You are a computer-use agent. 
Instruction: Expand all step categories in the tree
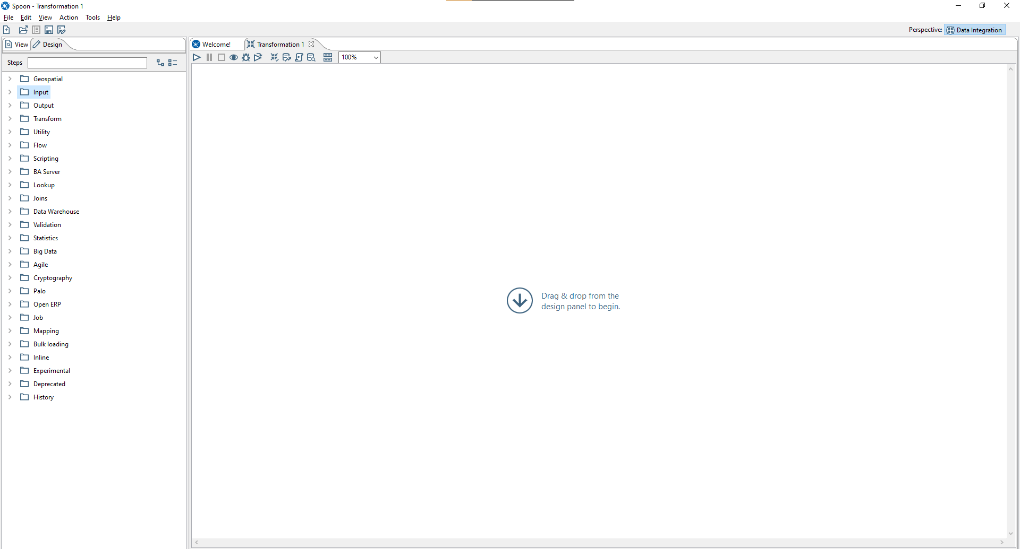[x=160, y=63]
